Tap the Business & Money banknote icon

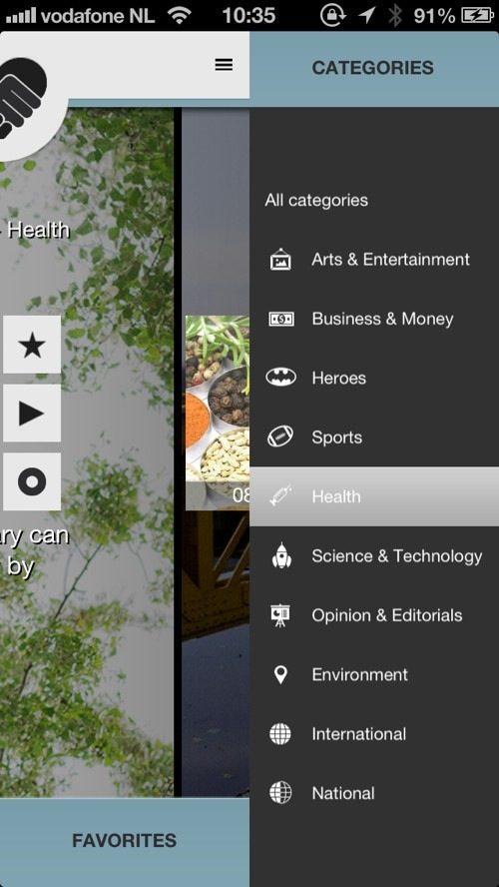point(280,319)
